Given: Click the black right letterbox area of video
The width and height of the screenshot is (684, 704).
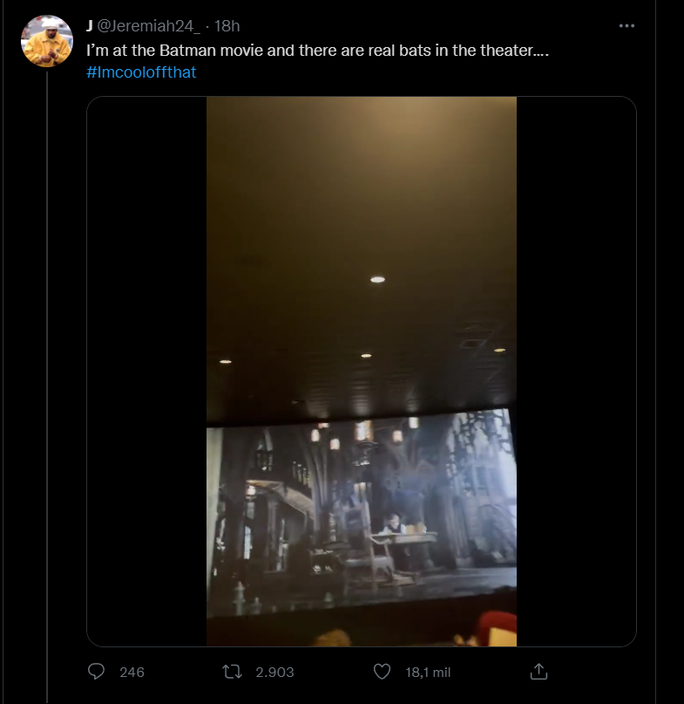Looking at the screenshot, I should tap(576, 371).
